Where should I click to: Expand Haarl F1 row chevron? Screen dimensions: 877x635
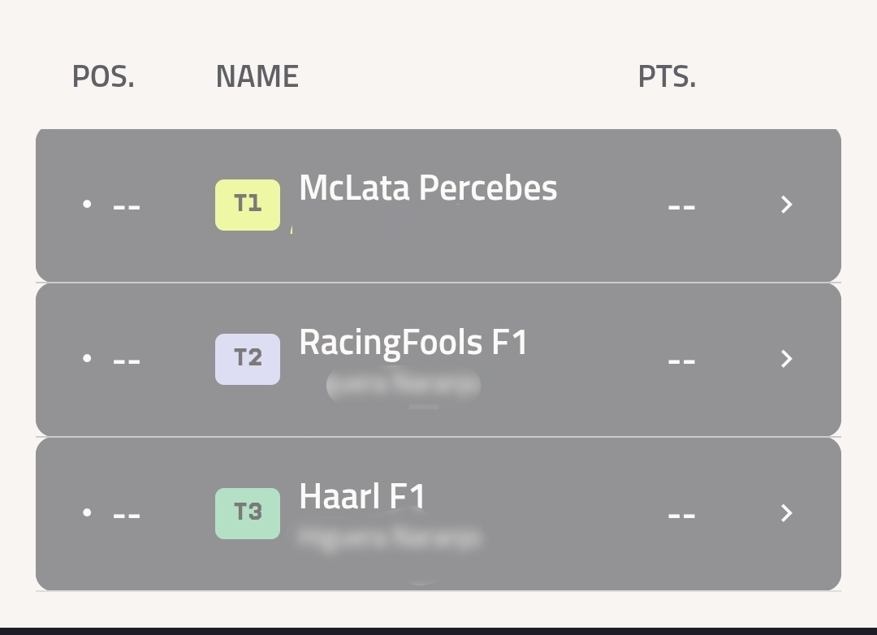786,513
